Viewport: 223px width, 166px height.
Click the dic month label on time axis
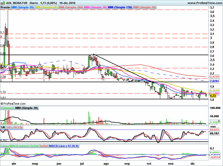193,163
